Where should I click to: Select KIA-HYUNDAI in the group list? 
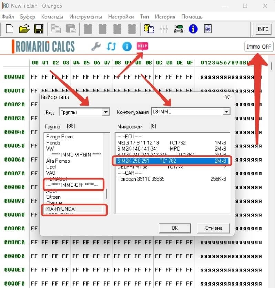[73, 209]
